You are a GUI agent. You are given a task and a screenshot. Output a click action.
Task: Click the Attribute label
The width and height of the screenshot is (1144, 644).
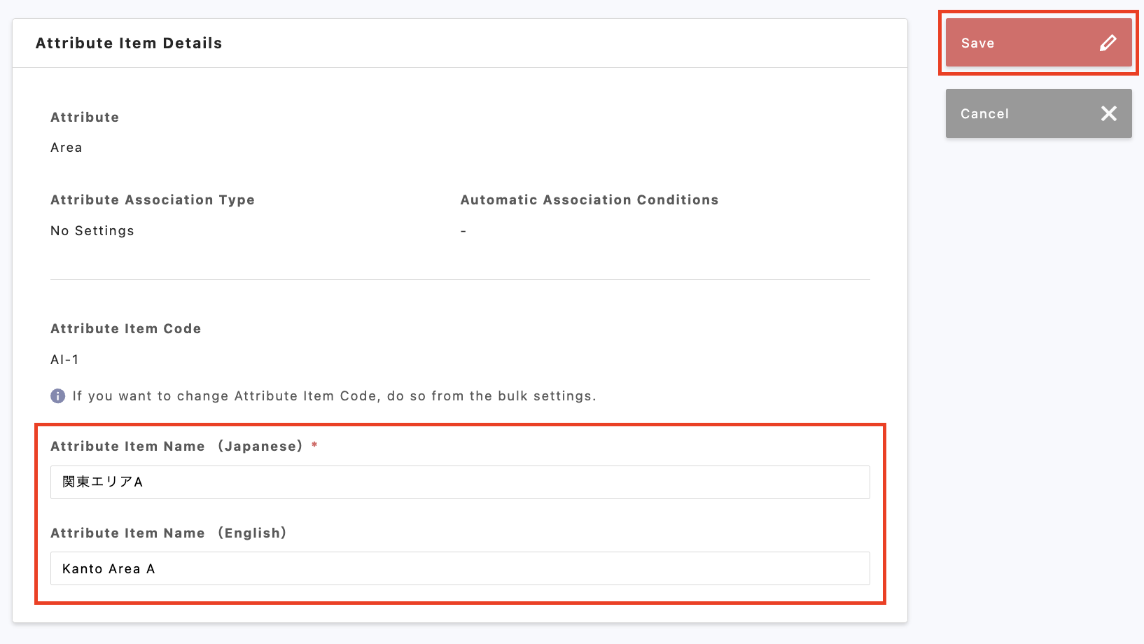click(x=85, y=118)
